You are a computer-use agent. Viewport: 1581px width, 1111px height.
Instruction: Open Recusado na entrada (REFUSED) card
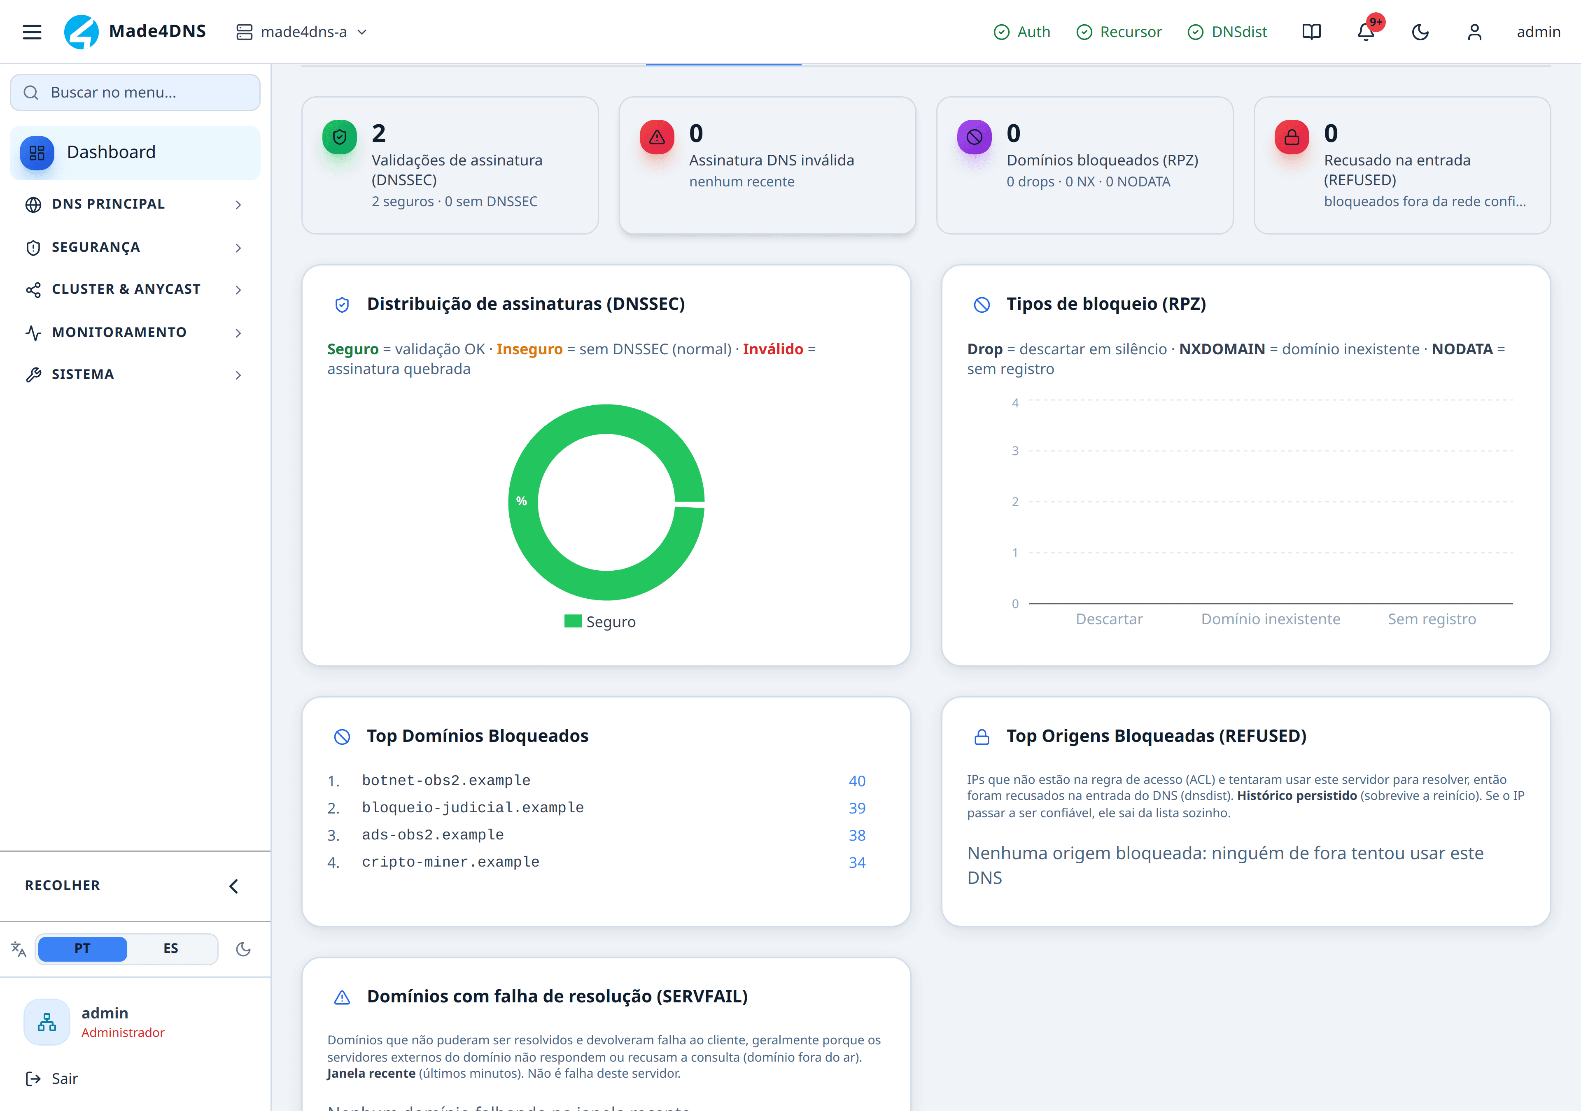(1402, 165)
